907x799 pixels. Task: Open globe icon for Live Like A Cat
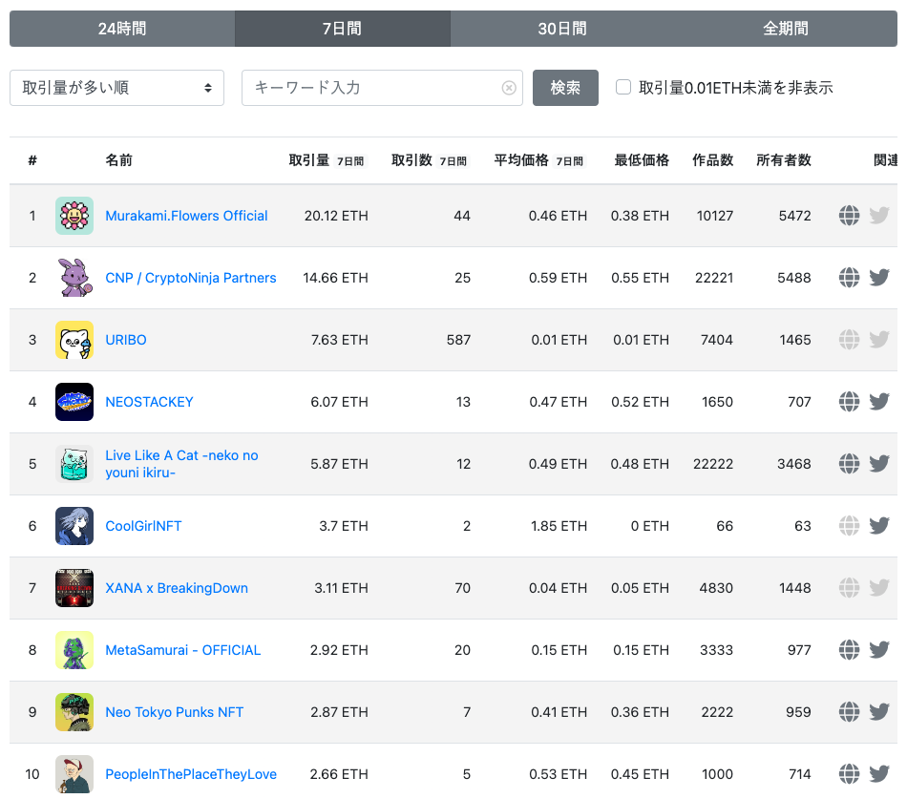coord(849,463)
